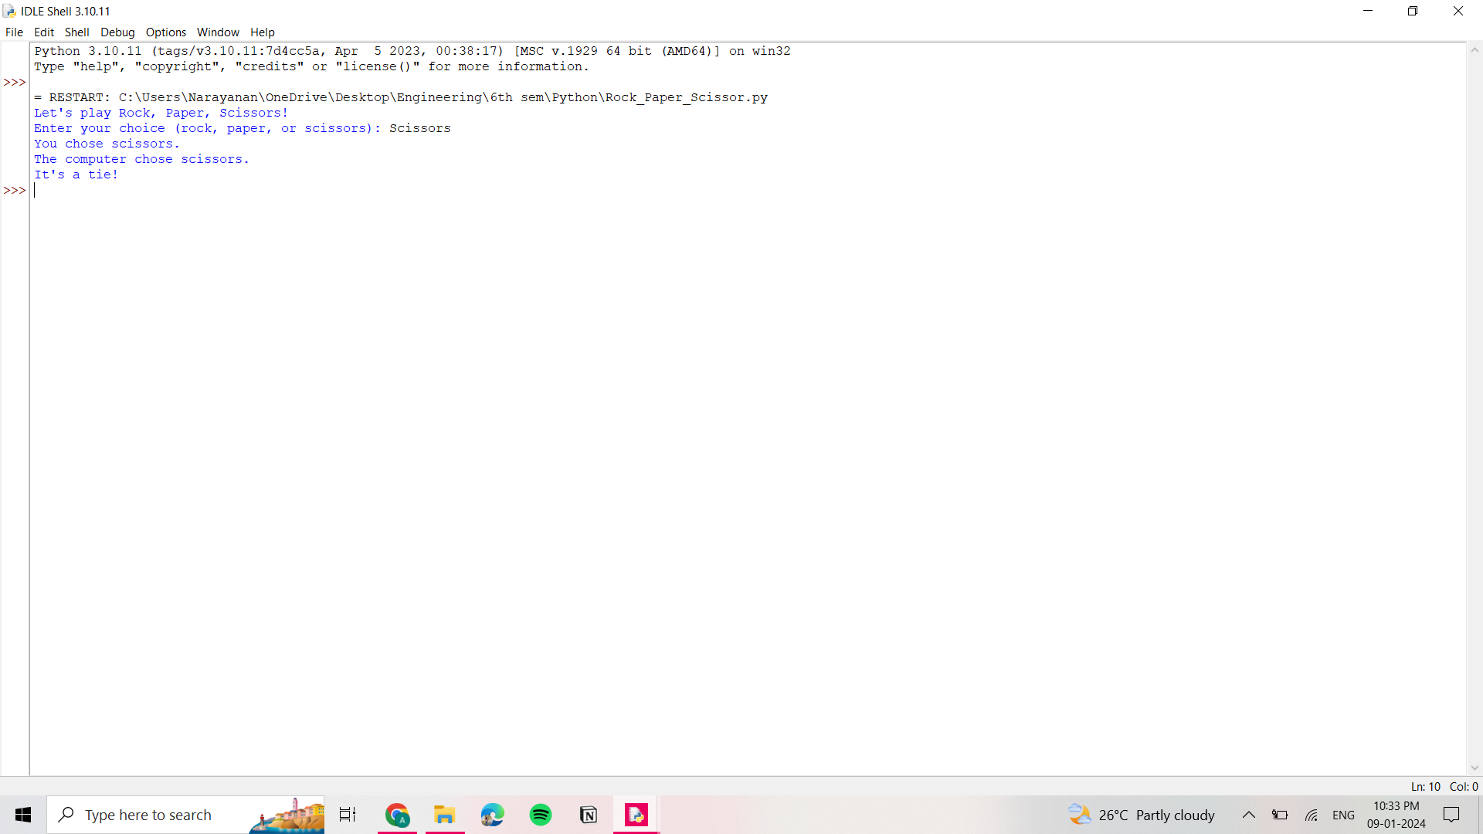Open the Options menu

click(x=166, y=32)
